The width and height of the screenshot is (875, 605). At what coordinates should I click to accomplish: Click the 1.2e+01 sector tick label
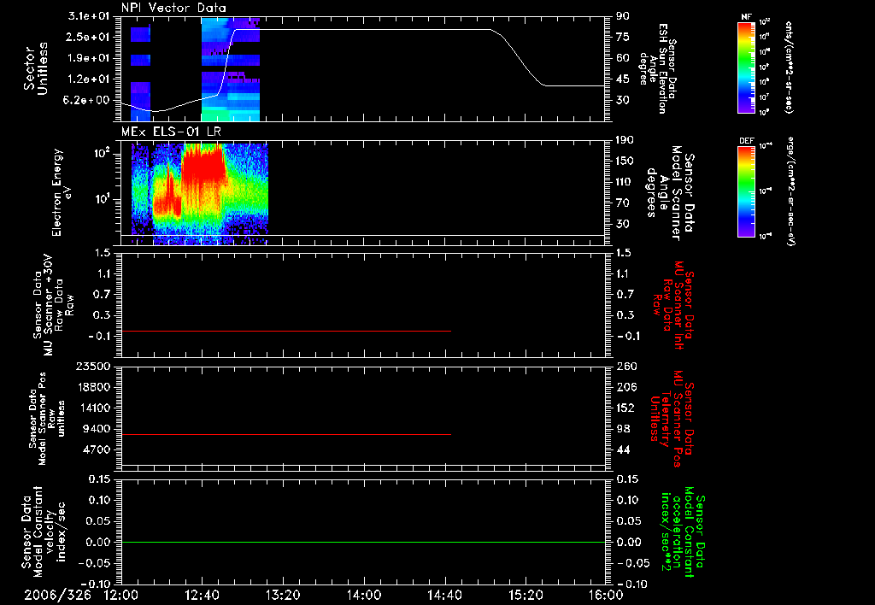[89, 79]
